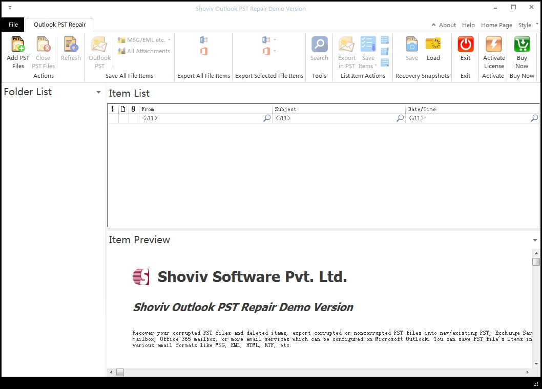Viewport: 542px width, 389px height.
Task: Sort items by the Date/Time column header
Action: (x=472, y=109)
